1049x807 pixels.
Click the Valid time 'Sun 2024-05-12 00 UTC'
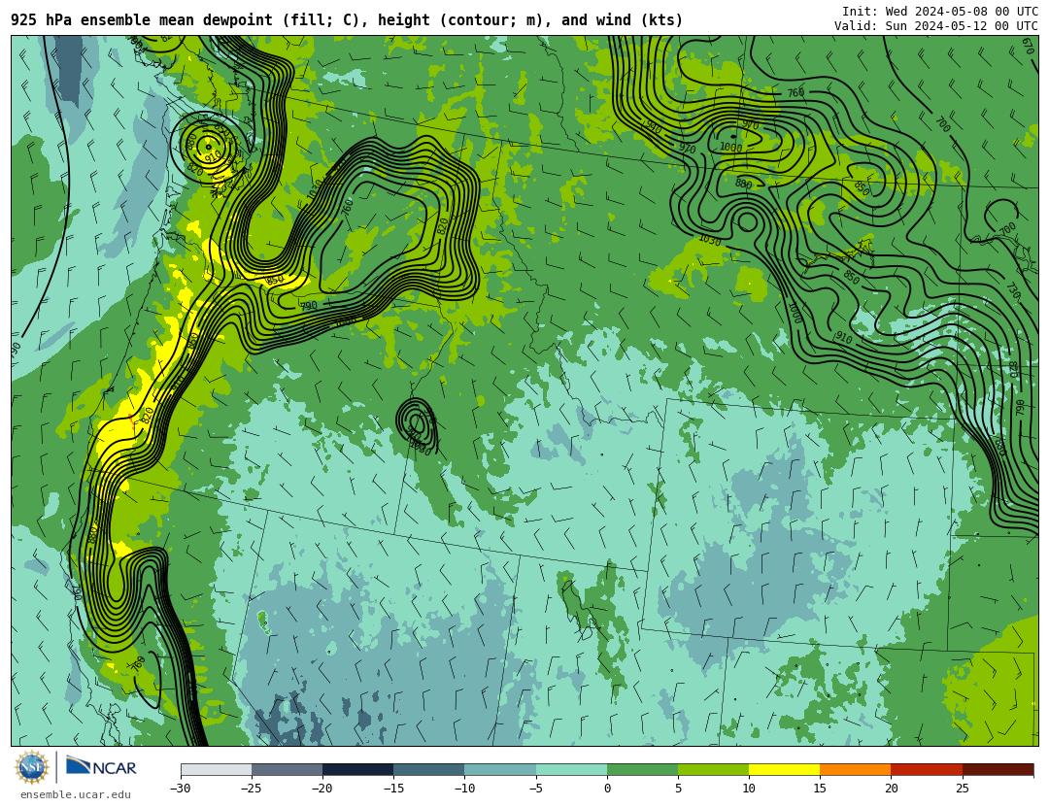(x=962, y=26)
